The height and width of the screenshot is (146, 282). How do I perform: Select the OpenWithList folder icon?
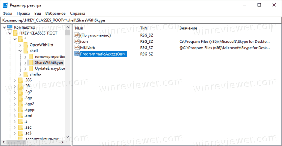pos(26,45)
